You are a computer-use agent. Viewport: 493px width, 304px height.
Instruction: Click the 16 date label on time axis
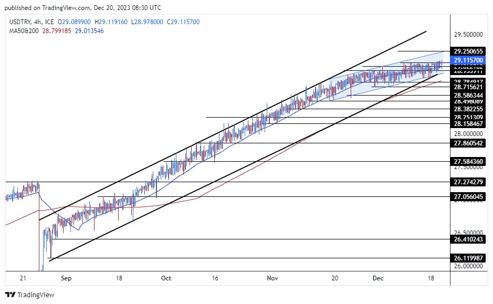coord(215,278)
